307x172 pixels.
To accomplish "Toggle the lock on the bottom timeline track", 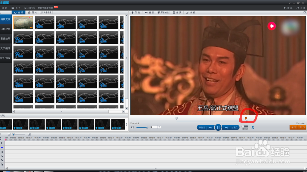I will click(x=2, y=165).
